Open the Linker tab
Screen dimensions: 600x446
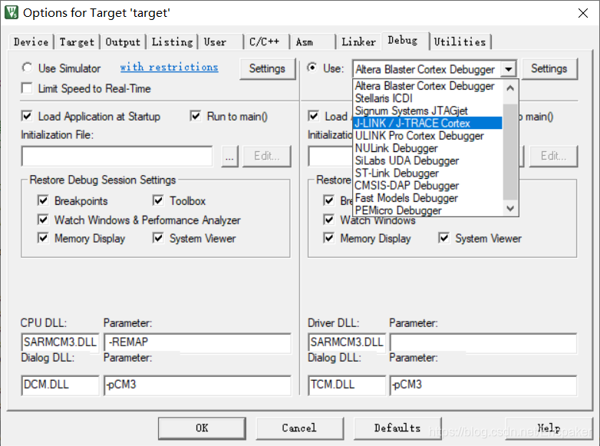click(358, 41)
